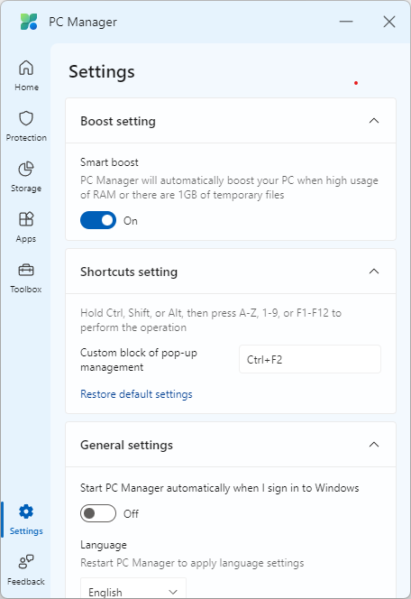
Task: Open the English language dropdown
Action: pyautogui.click(x=133, y=589)
